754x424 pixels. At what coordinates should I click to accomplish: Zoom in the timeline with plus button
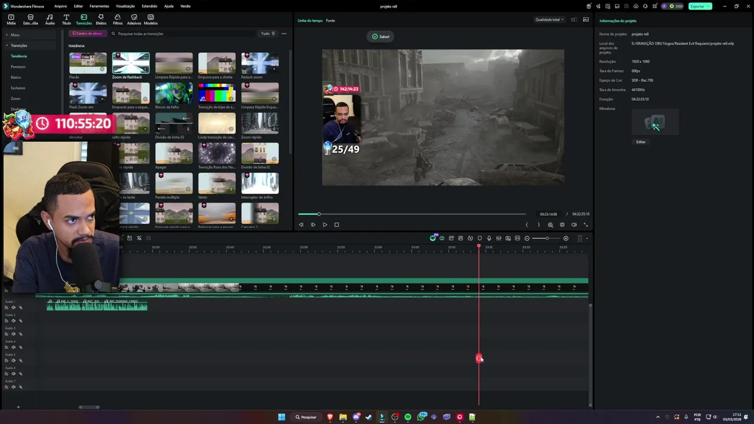pos(566,238)
